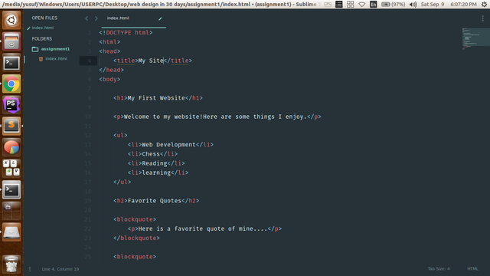Image resolution: width=490 pixels, height=276 pixels.
Task: Click the Welcome to my website paragraph line
Action: pyautogui.click(x=217, y=117)
